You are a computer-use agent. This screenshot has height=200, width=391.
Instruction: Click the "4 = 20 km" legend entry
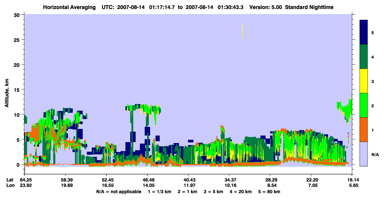click(241, 192)
